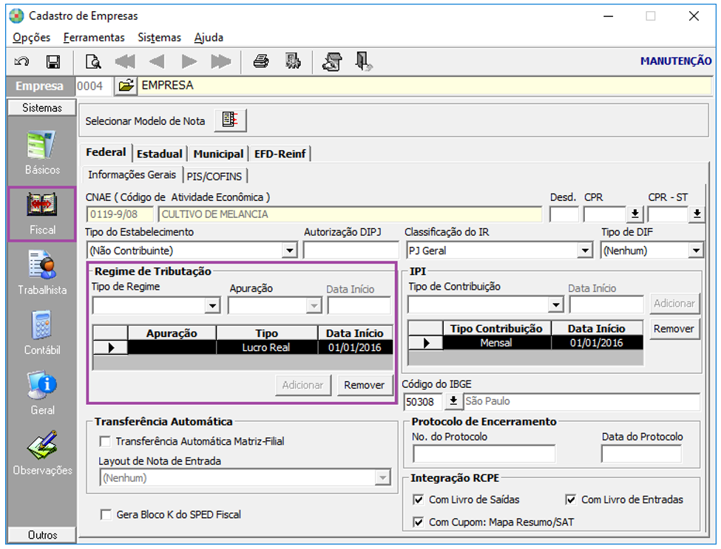
Task: Toggle Gera Bloco K do SPED Fiscal
Action: pyautogui.click(x=106, y=514)
